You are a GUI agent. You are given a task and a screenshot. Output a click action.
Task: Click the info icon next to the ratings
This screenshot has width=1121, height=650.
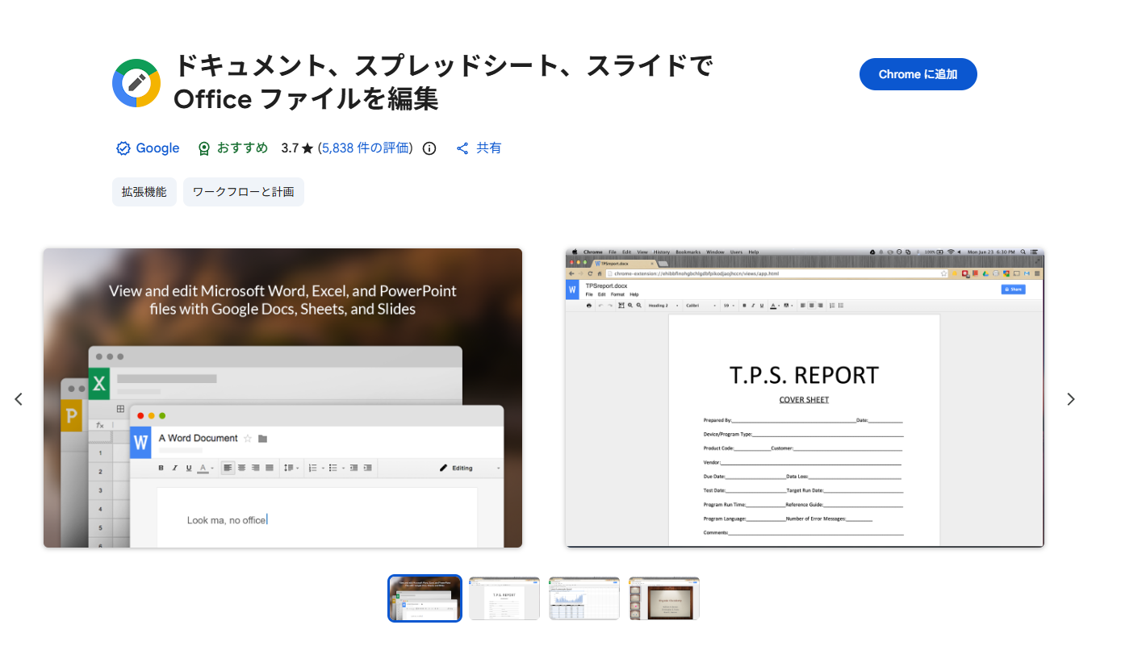pyautogui.click(x=429, y=148)
